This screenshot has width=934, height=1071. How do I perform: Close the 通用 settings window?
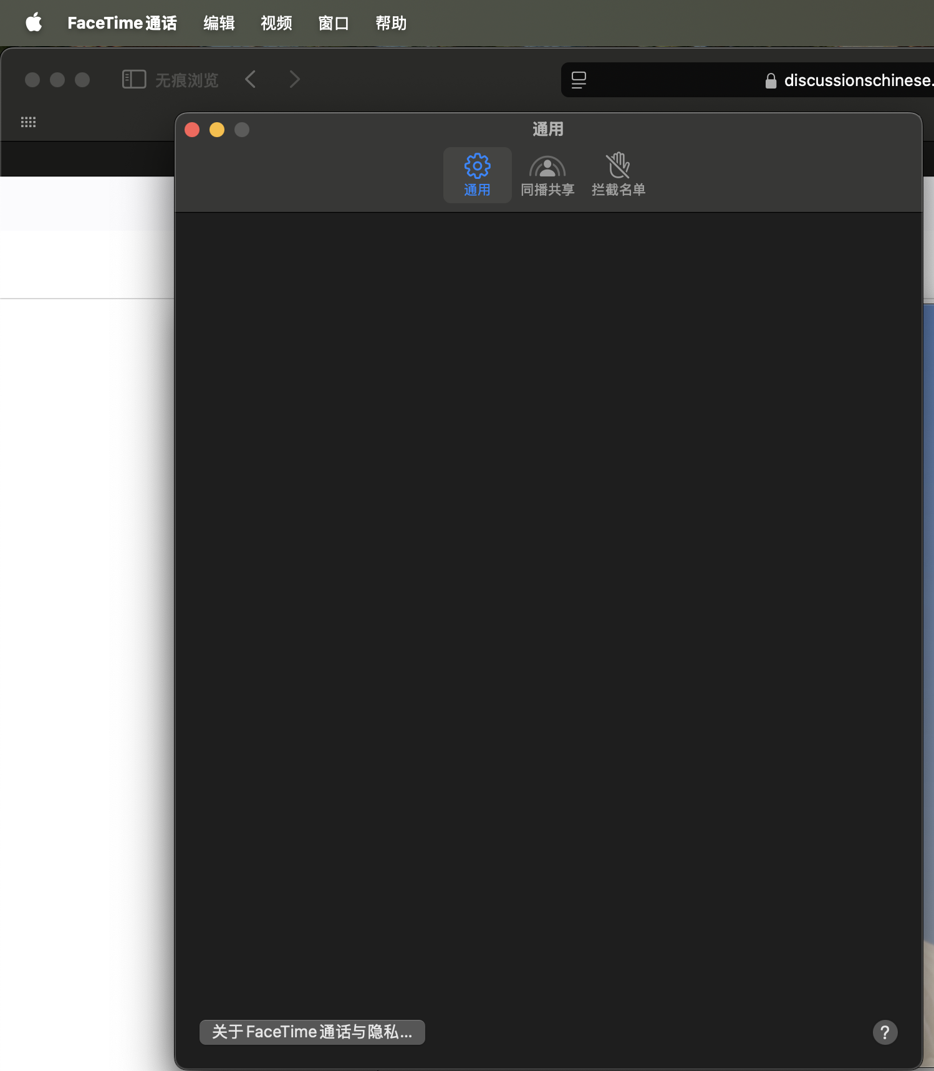point(192,130)
